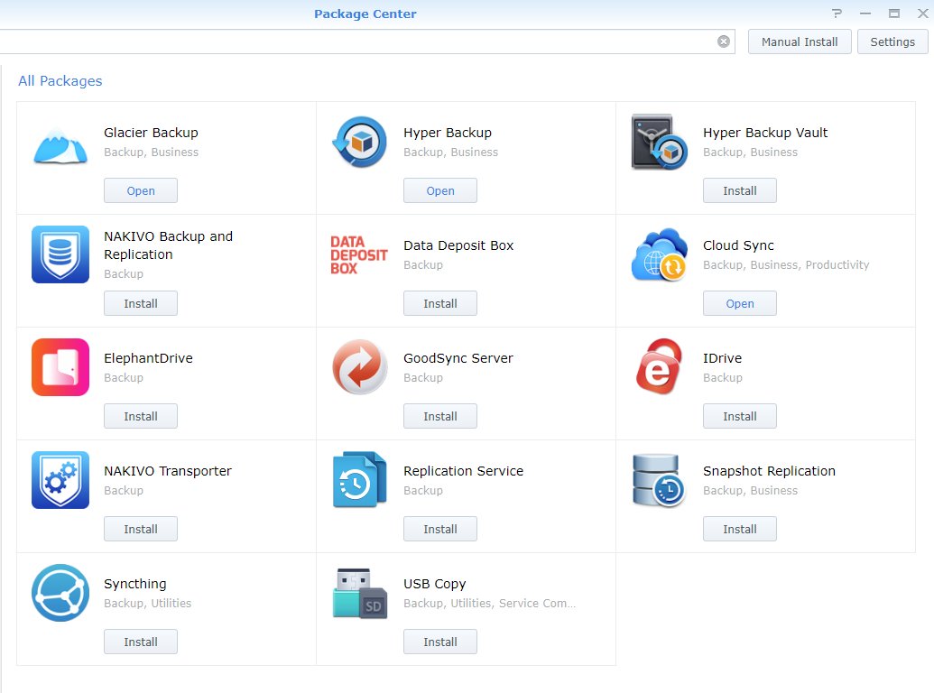Click the ElephantDrive title text
This screenshot has width=934, height=693.
click(148, 358)
